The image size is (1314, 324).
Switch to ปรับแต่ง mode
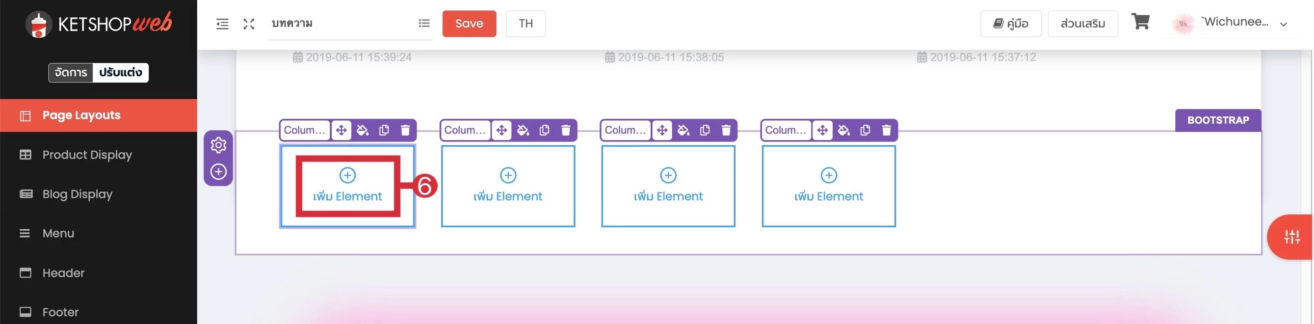tap(120, 72)
